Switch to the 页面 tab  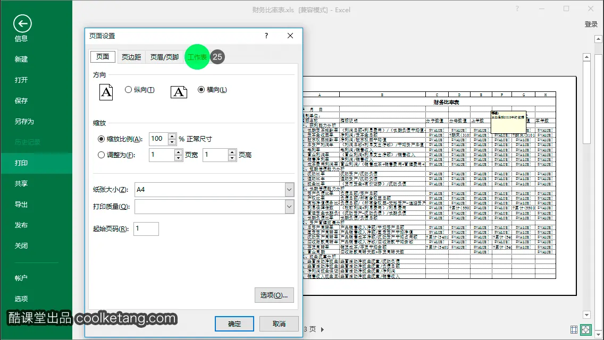pos(103,57)
